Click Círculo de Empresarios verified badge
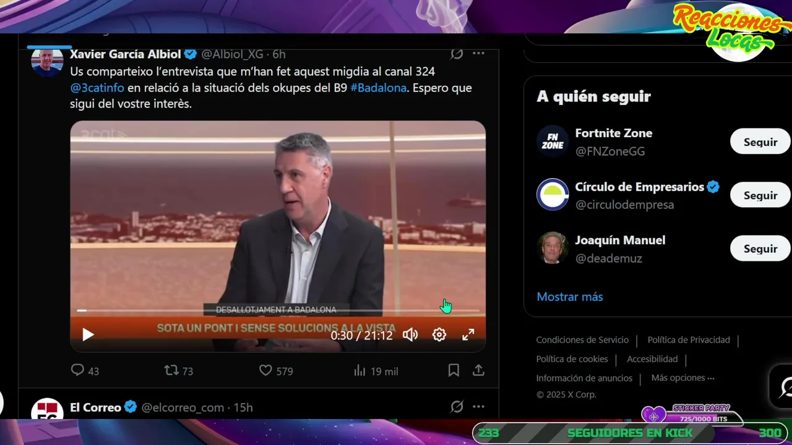Viewport: 792px width, 445px height. (x=713, y=187)
